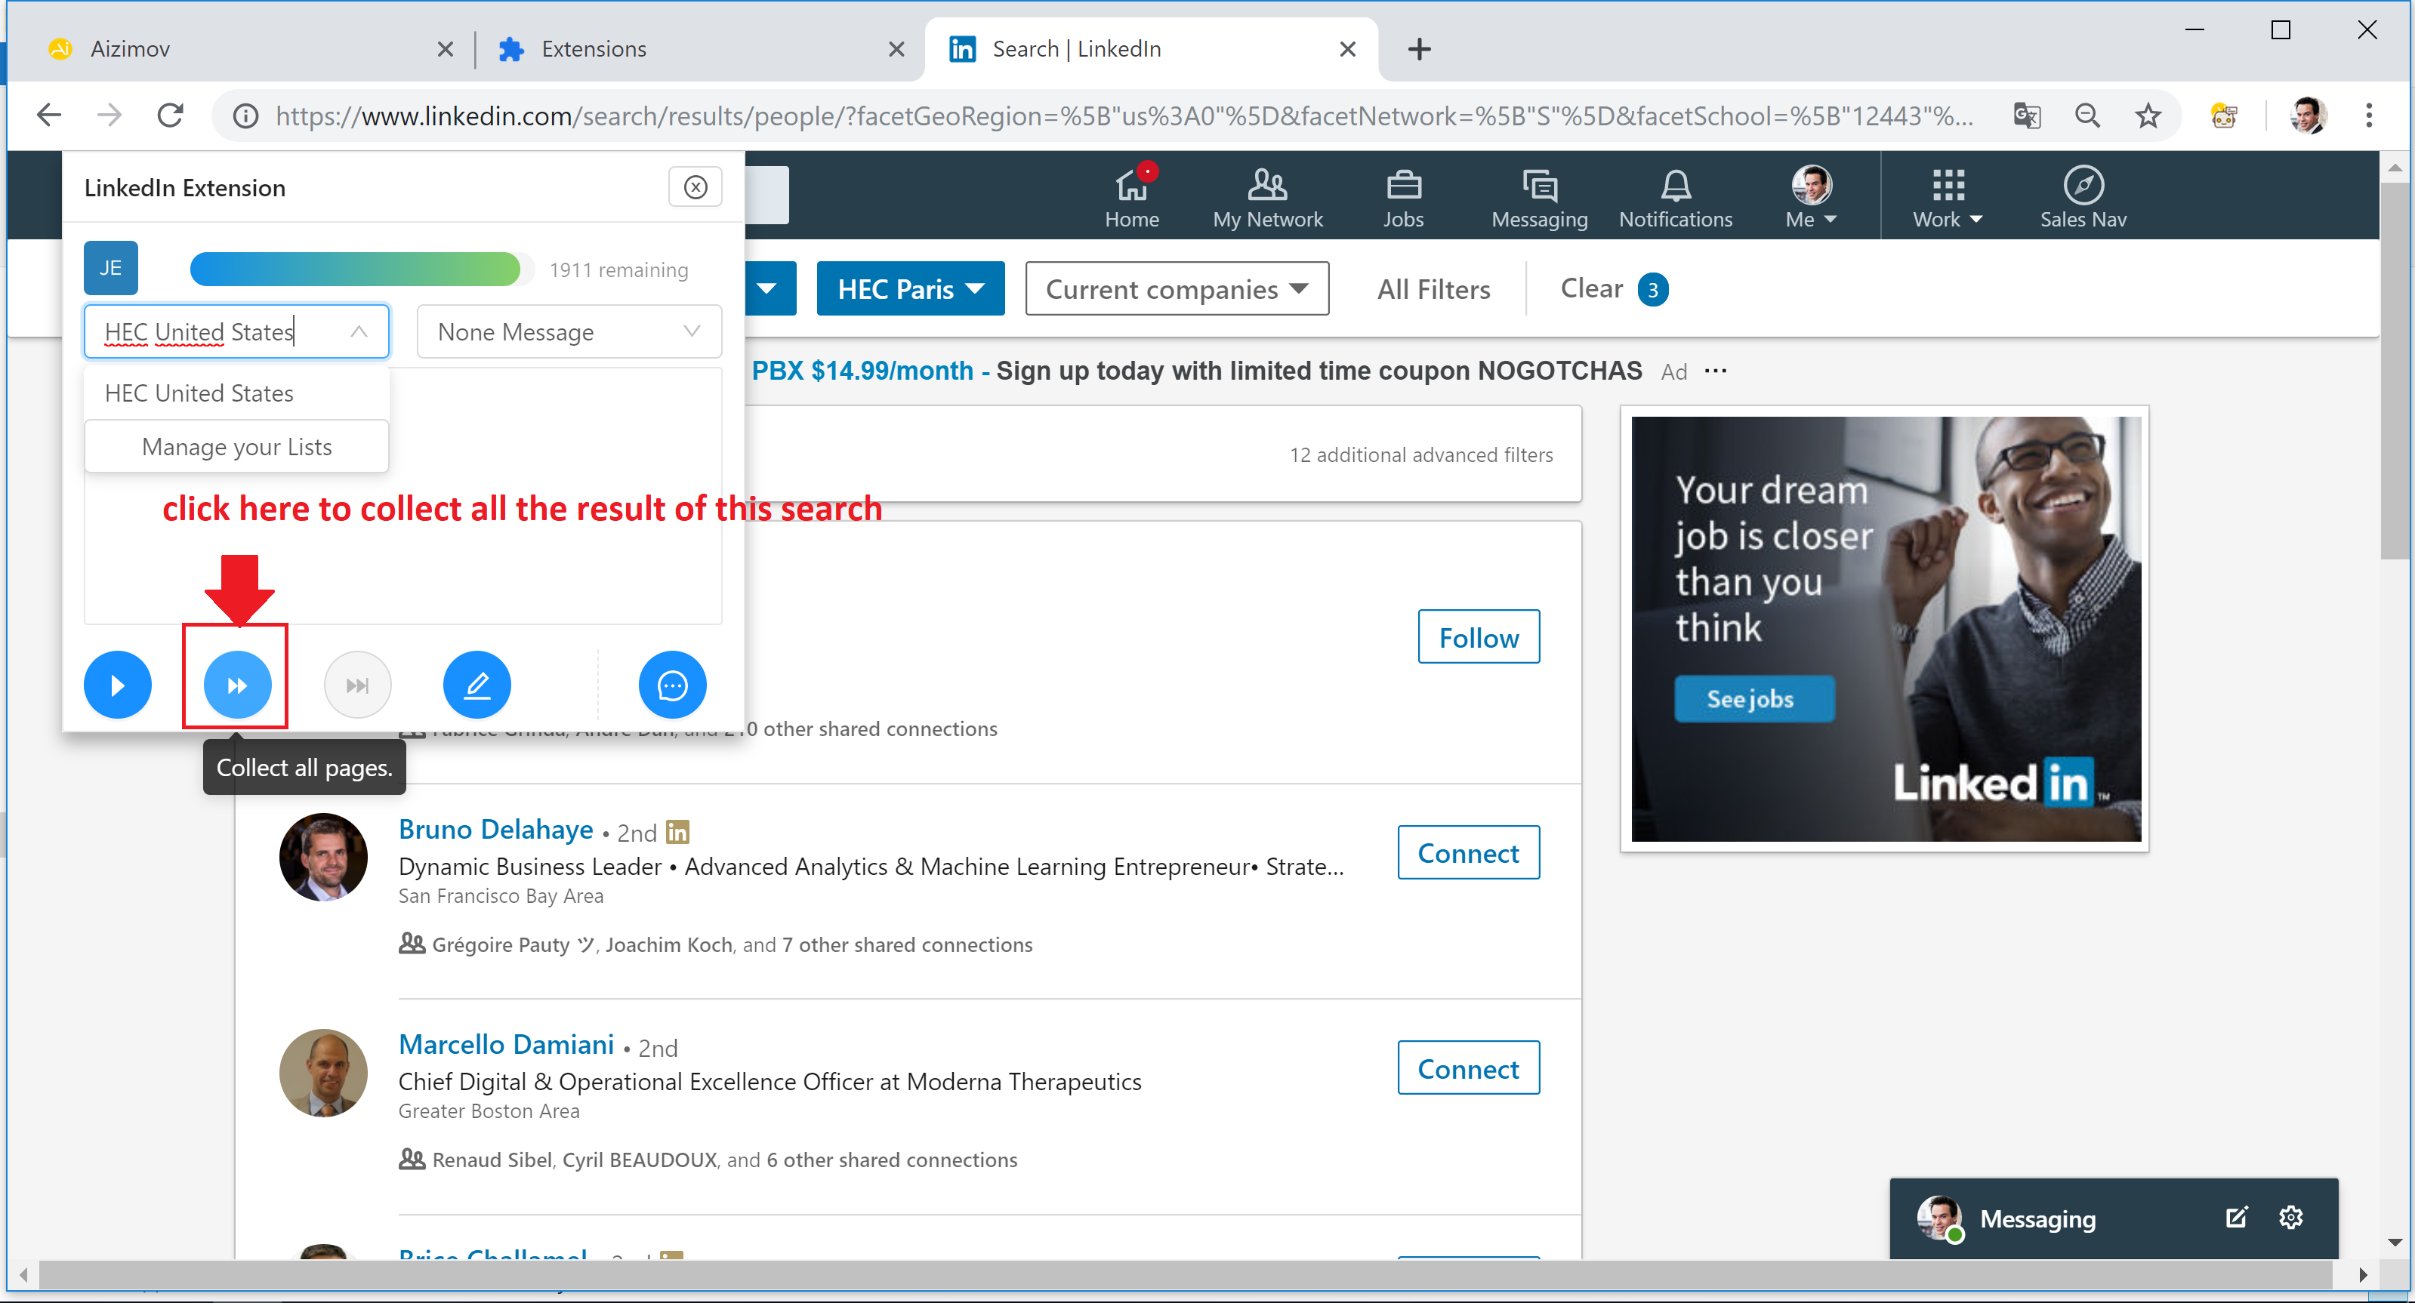Open the Current companies filter dropdown

pyautogui.click(x=1176, y=290)
